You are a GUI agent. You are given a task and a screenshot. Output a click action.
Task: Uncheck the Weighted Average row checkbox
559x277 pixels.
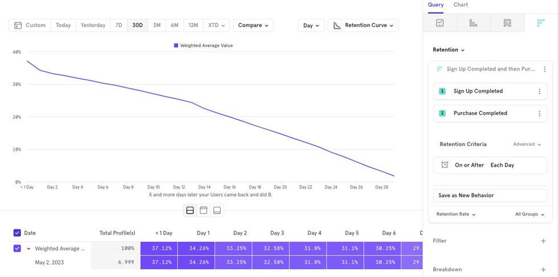(17, 249)
